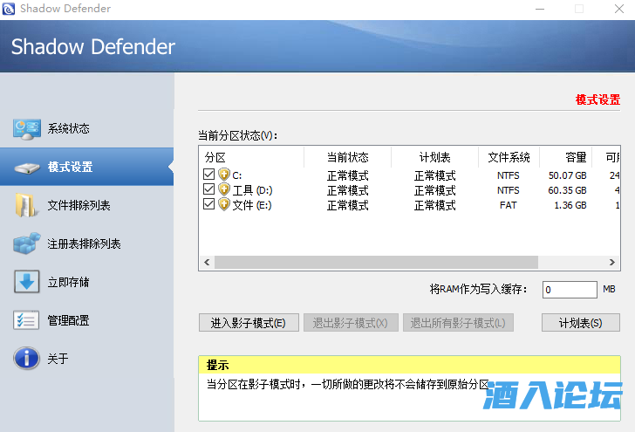635x432 pixels.
Task: Click the shield icon for 文件 (E:)
Action: tap(224, 204)
